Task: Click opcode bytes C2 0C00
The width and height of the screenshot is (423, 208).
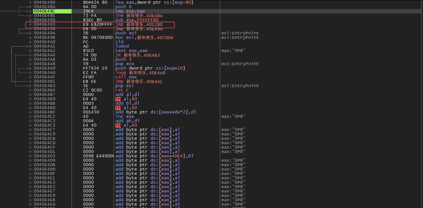Action: [92, 90]
